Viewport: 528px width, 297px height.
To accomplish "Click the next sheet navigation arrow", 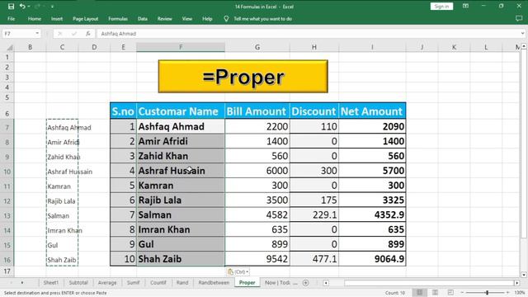I will click(x=22, y=283).
